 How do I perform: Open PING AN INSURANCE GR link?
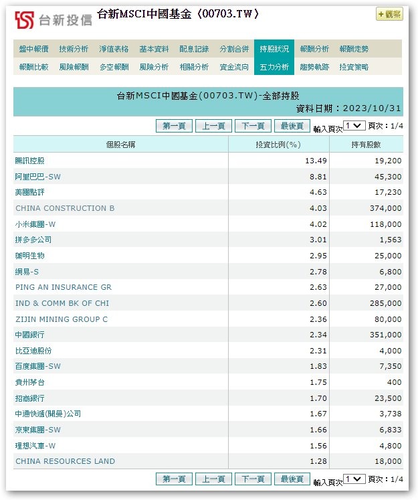(x=64, y=287)
